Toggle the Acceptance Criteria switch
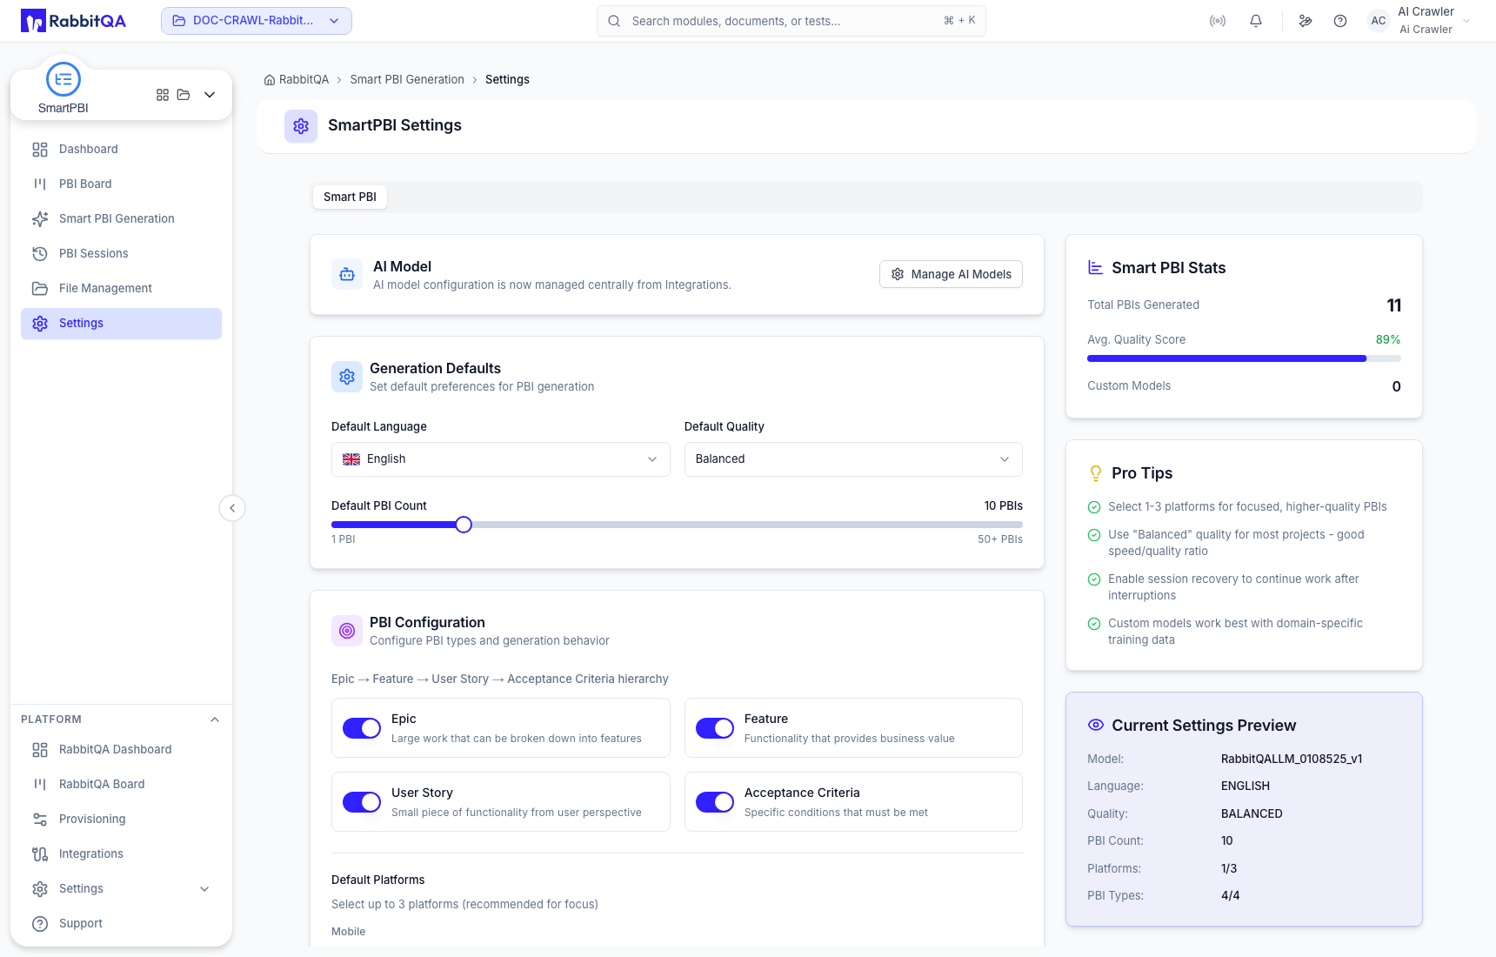Viewport: 1496px width, 957px height. [715, 802]
